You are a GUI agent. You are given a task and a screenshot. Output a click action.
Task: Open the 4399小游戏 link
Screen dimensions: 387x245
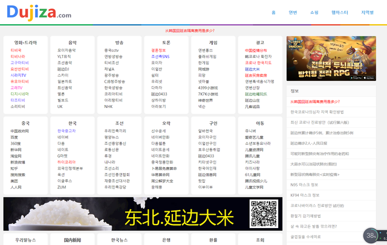208,87
